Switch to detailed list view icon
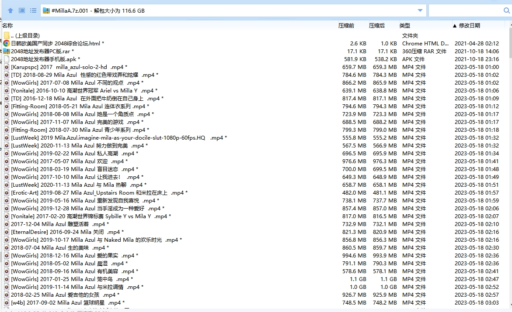 click(33, 10)
